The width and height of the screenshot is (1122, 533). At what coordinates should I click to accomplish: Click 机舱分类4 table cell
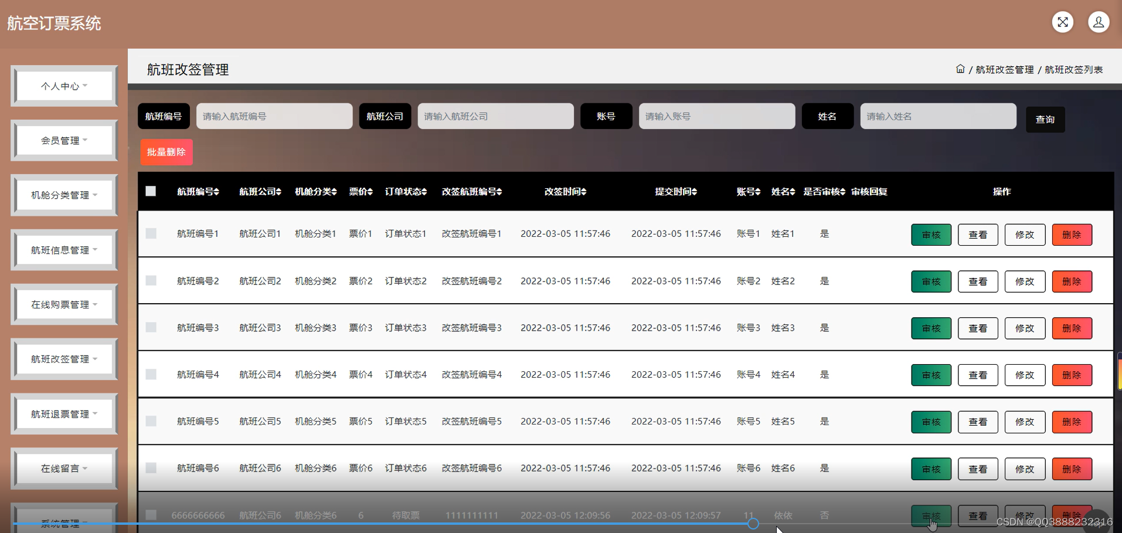(x=315, y=374)
